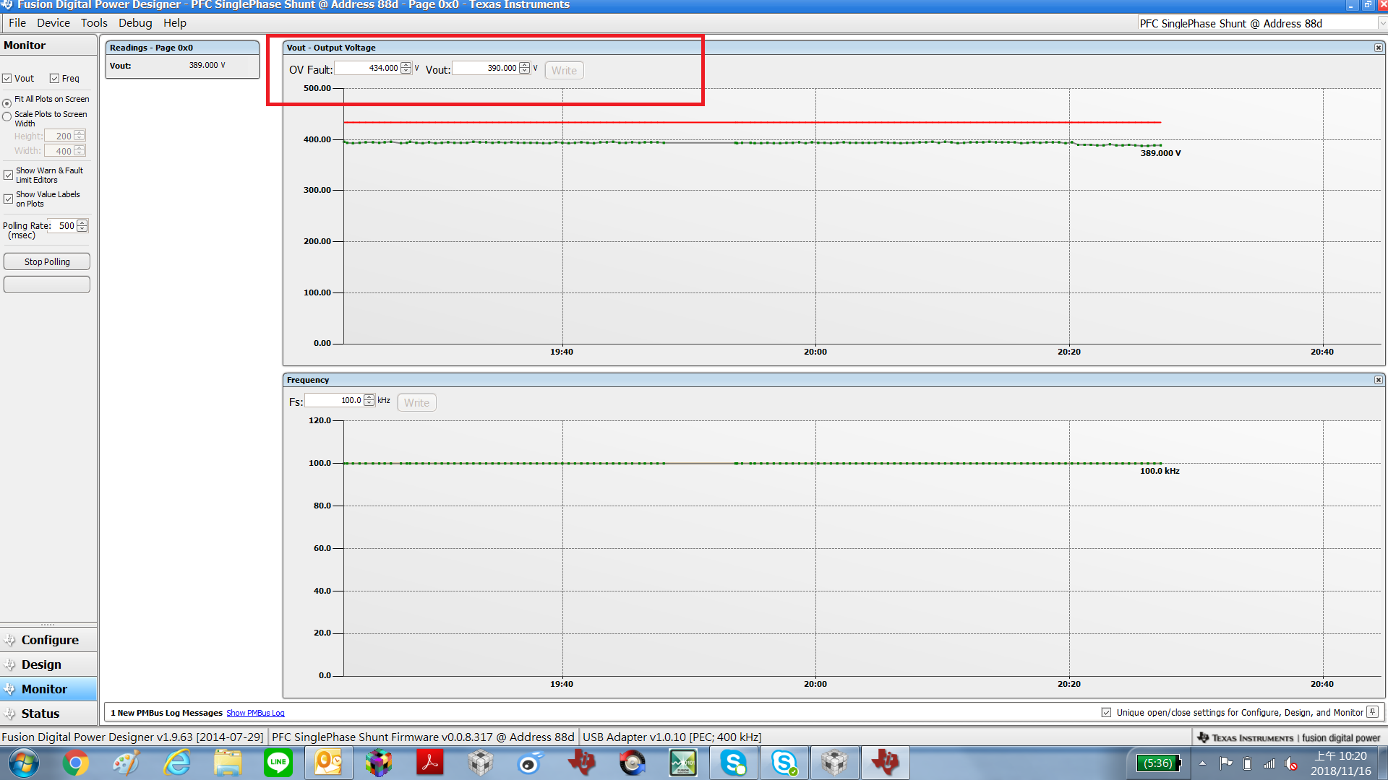Toggle Unique open/close settings checkbox
Viewport: 1388px width, 780px height.
(x=1106, y=713)
